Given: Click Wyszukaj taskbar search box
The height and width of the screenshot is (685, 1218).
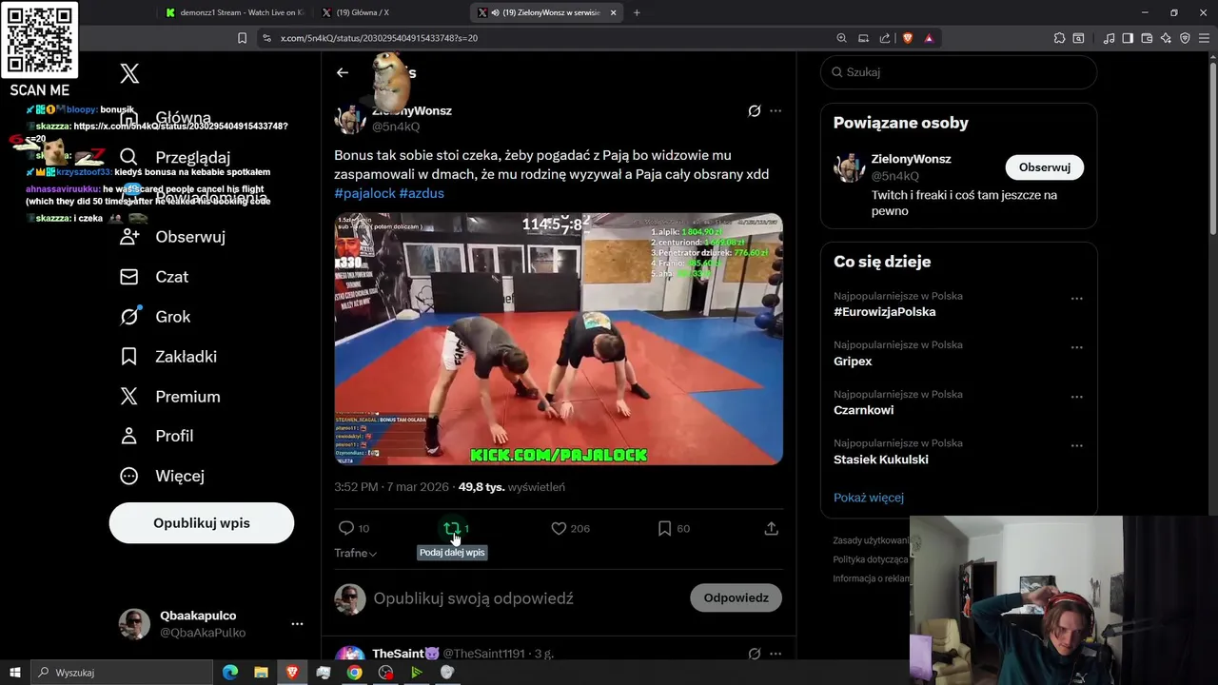Looking at the screenshot, I should [x=122, y=673].
